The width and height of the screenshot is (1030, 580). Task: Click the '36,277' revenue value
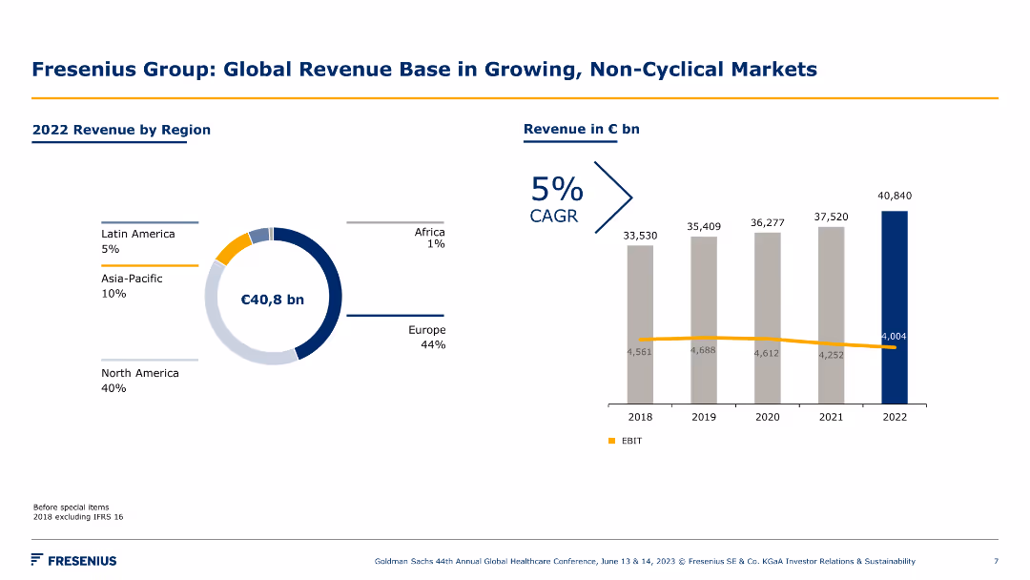point(767,222)
